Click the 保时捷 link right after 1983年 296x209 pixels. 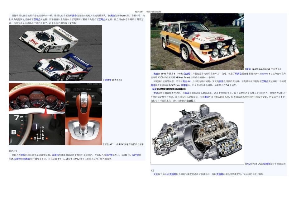tap(135, 155)
